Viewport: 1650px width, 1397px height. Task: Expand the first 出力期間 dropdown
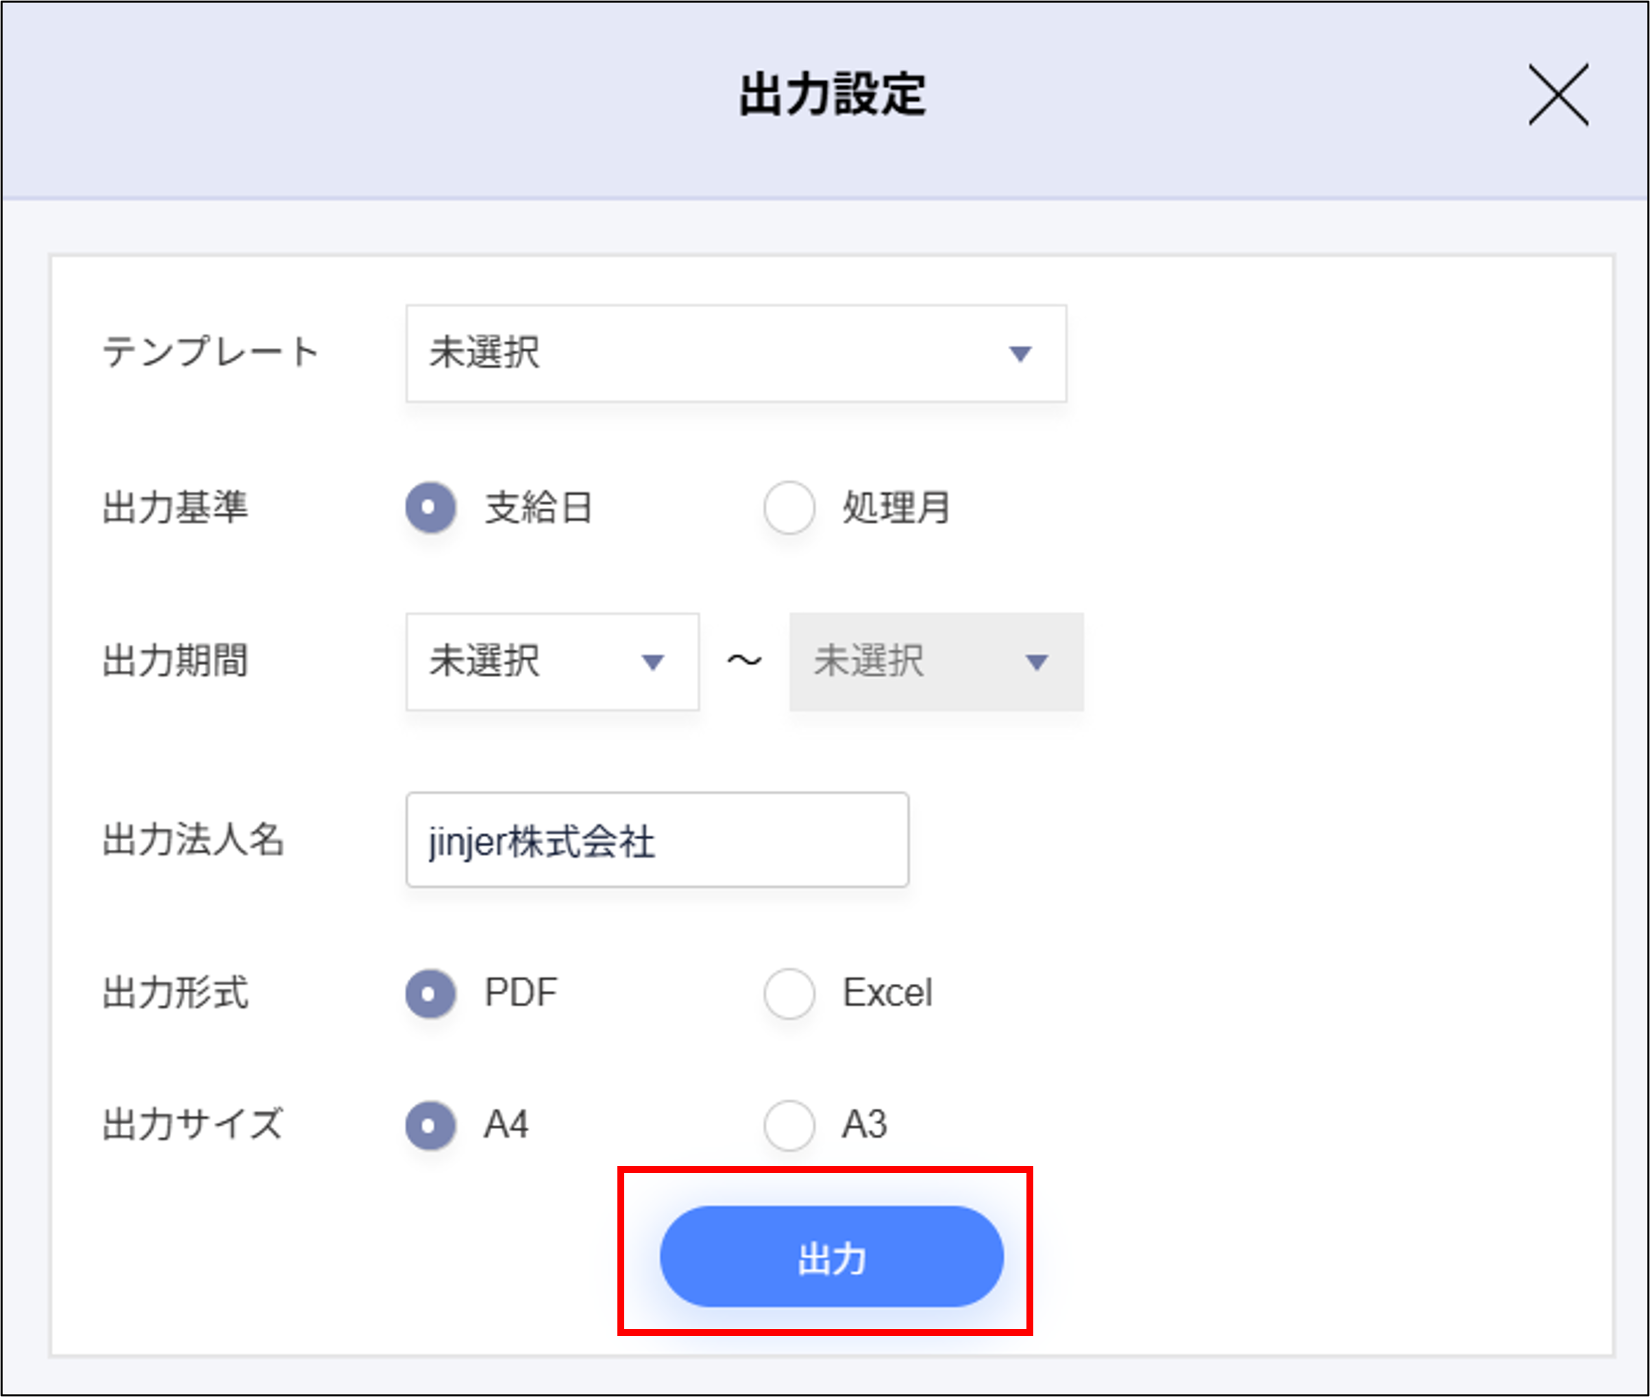(552, 662)
